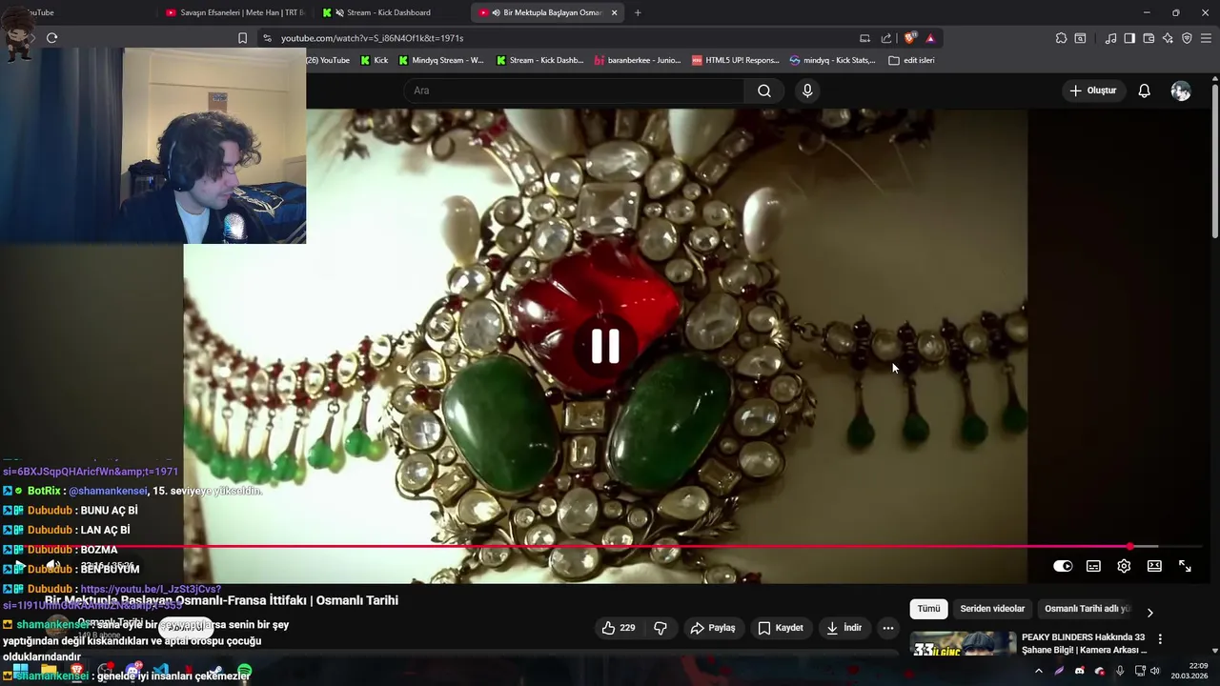
Task: Expand hidden system tray icons chevron
Action: coord(1039,671)
